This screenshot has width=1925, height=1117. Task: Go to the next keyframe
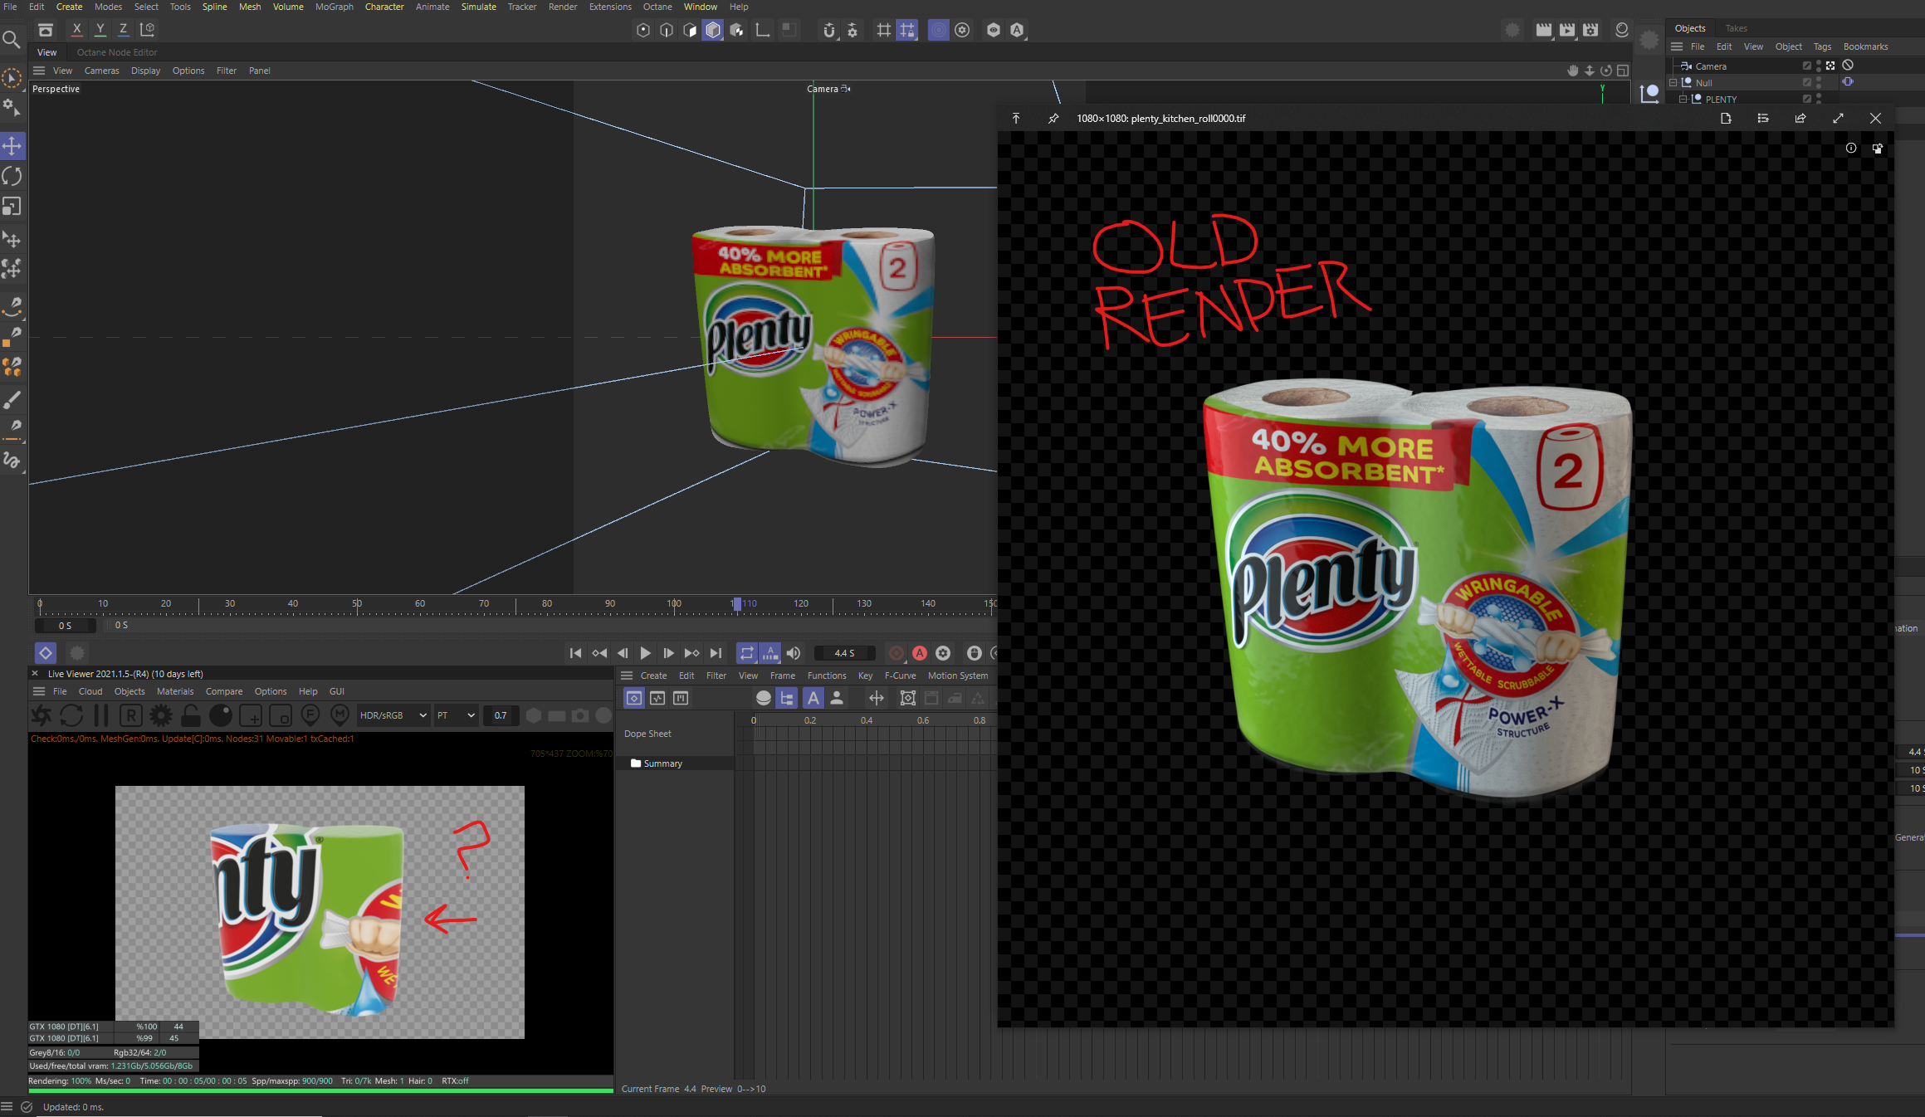tap(691, 653)
